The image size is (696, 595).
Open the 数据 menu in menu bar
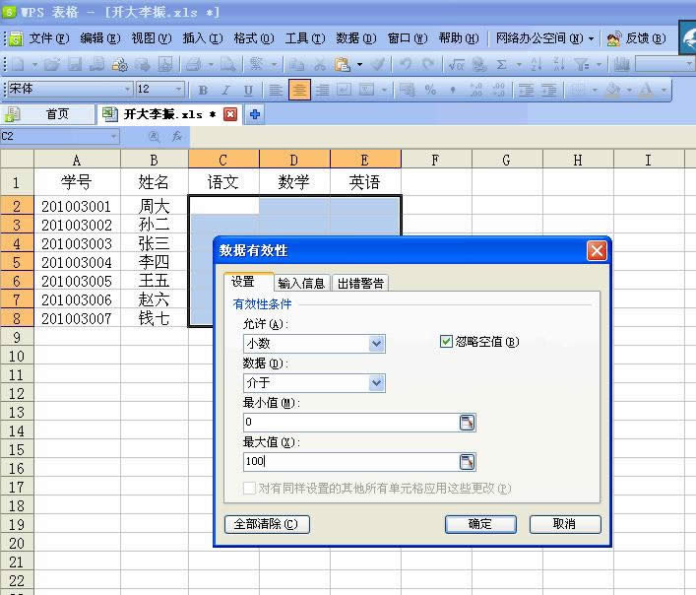click(356, 38)
